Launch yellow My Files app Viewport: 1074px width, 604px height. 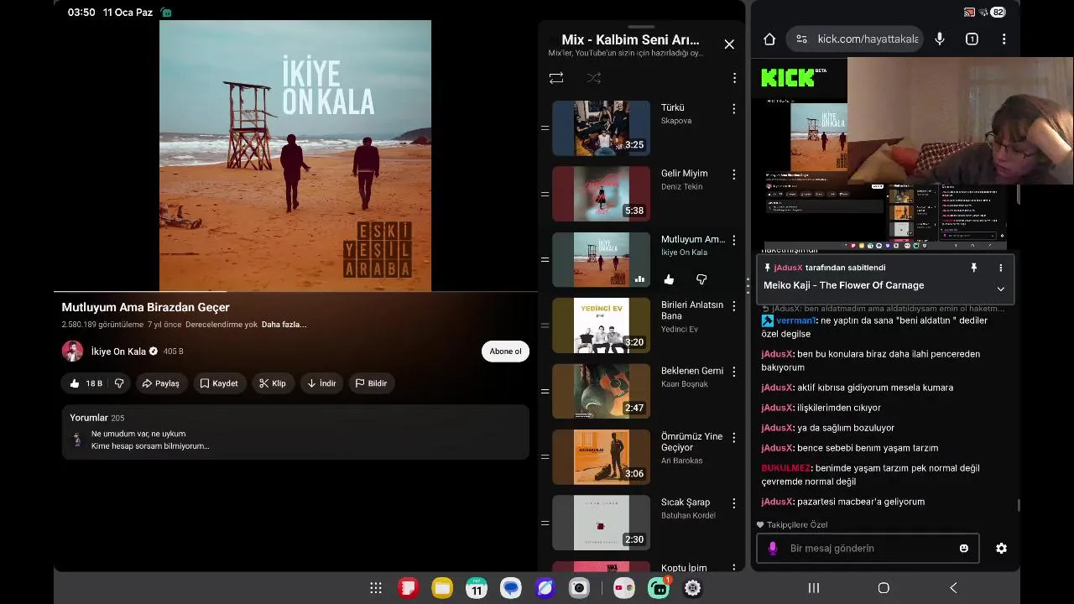pos(442,588)
